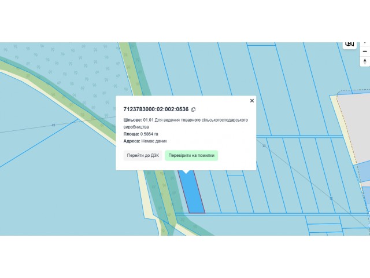Click the square node marker right of the popup
The height and width of the screenshot is (278, 370).
point(264,146)
